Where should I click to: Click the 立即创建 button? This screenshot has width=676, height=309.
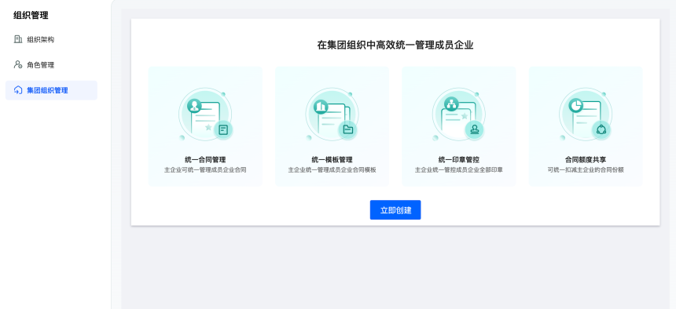coord(395,210)
